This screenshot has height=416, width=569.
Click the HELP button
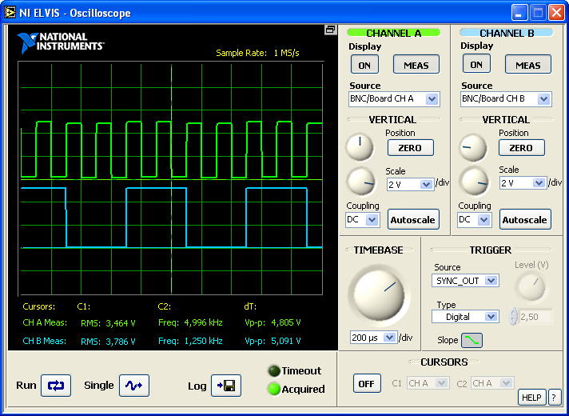tap(531, 398)
